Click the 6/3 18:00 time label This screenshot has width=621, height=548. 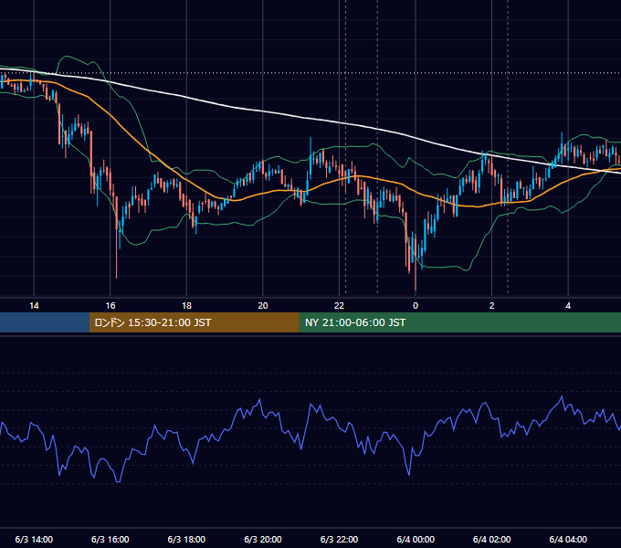coord(186,539)
